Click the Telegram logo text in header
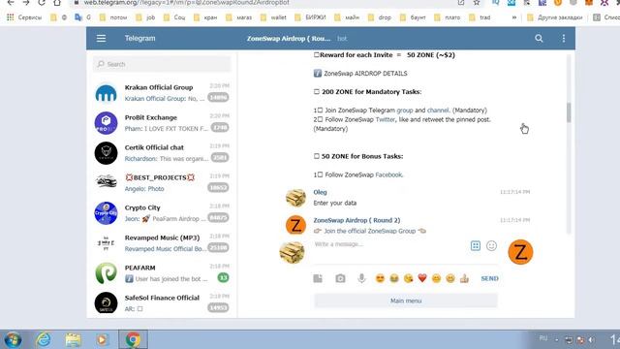Screen dimensions: 620x349 [139, 39]
